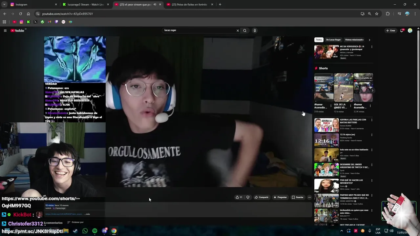Open the Gmail bookmark shortcut
The width and height of the screenshot is (420, 236).
coord(49,22)
